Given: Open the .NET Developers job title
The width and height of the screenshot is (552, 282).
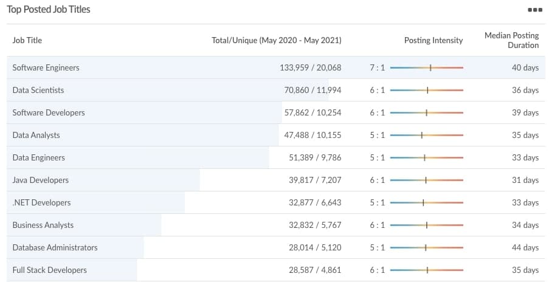Looking at the screenshot, I should click(41, 203).
